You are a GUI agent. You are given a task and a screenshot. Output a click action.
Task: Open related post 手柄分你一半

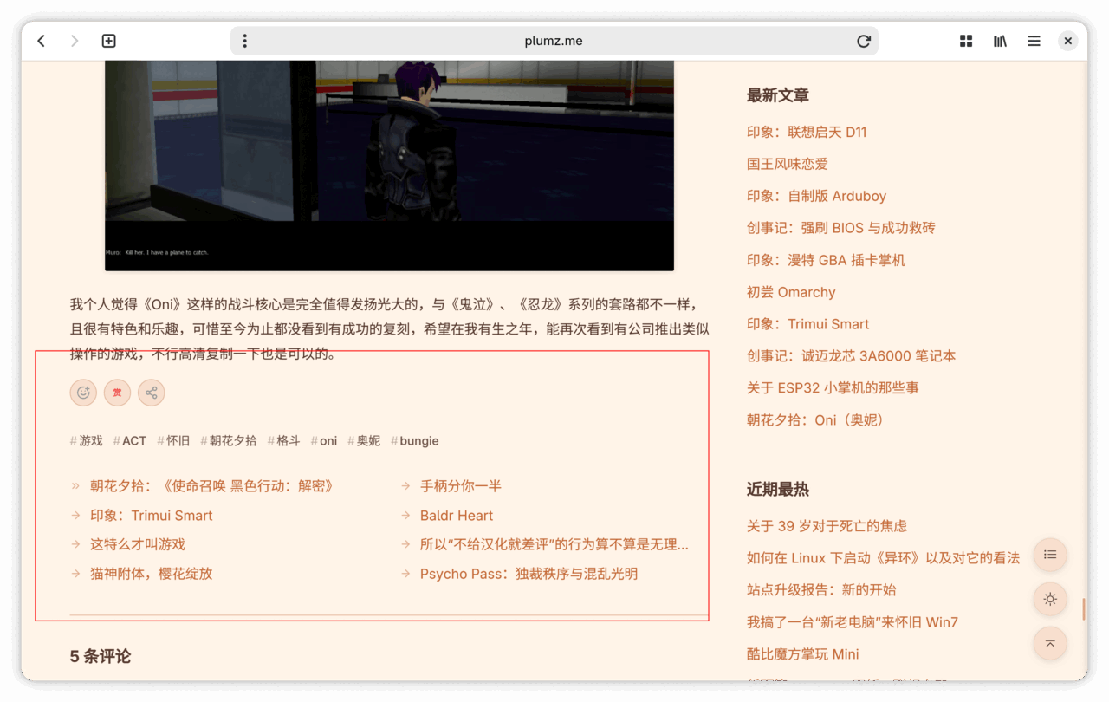[x=461, y=486]
